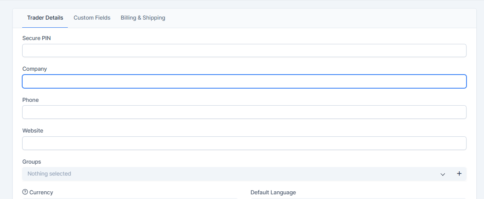
Task: Click the Default Language label
Action: pos(273,192)
